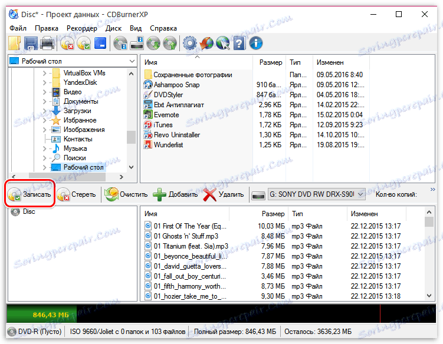The height and width of the screenshot is (344, 443).
Task: Select file 01 Titanium (feat. Sia).mp3
Action: (191, 246)
